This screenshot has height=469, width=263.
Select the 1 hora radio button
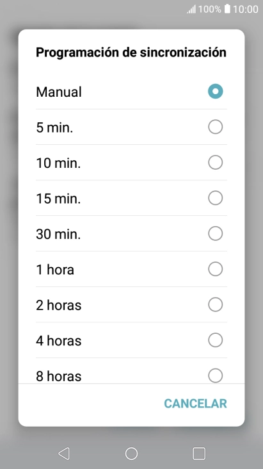pyautogui.click(x=216, y=269)
